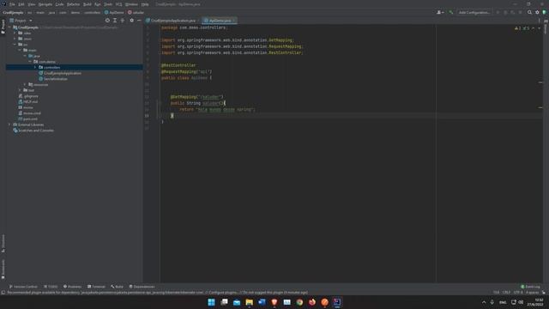Open the TODO tool window
Screen dimensions: 549x309
pos(51,287)
